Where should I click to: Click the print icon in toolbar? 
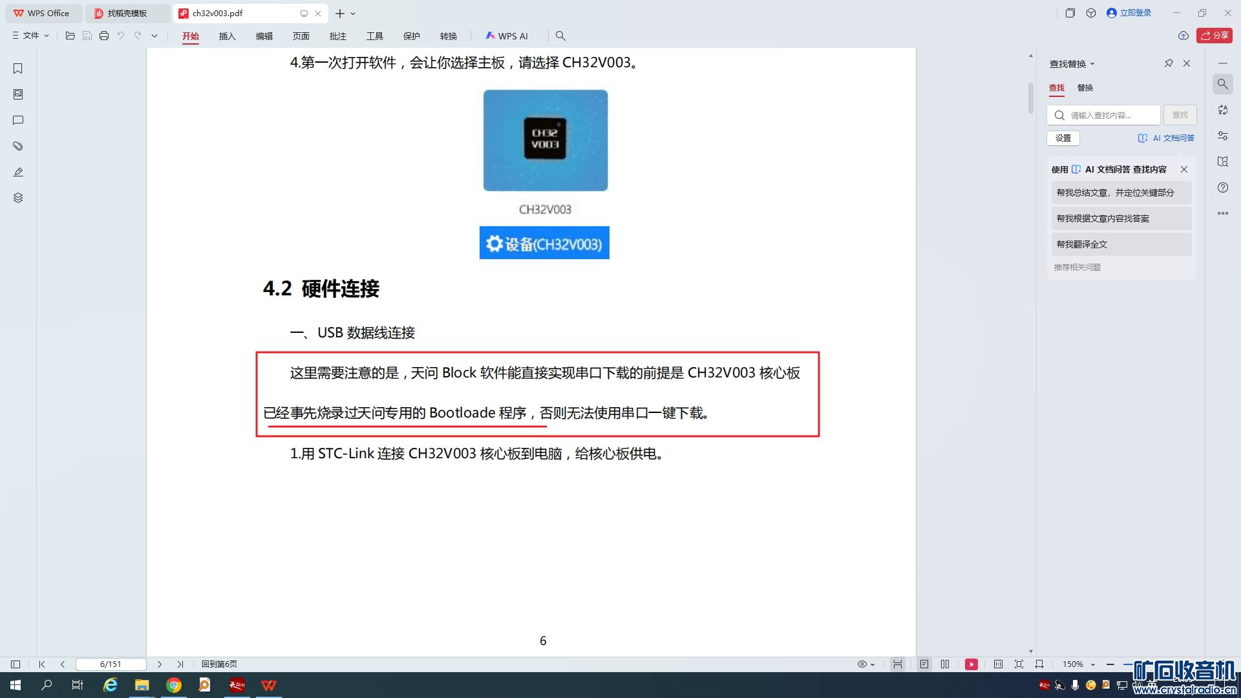104,36
